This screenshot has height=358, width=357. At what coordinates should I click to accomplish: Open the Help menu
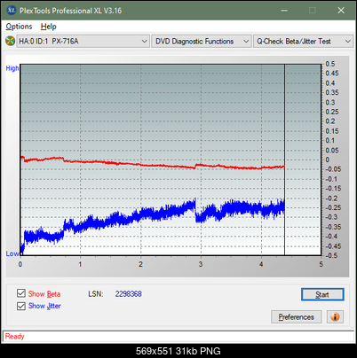(x=49, y=27)
